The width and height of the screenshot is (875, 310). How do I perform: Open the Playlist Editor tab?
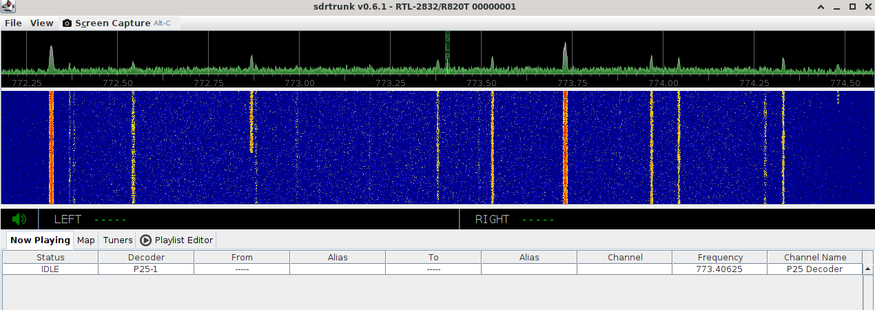(x=176, y=240)
